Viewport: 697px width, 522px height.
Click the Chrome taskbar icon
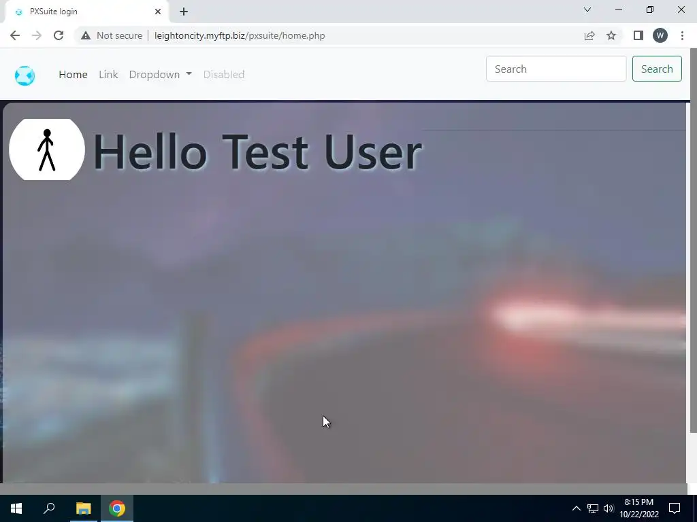click(x=117, y=508)
